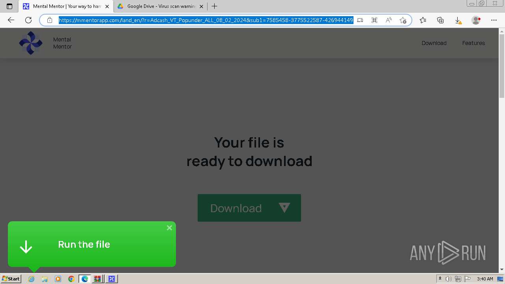The height and width of the screenshot is (284, 505).
Task: Click the Show desktop tray button
Action: [500, 279]
